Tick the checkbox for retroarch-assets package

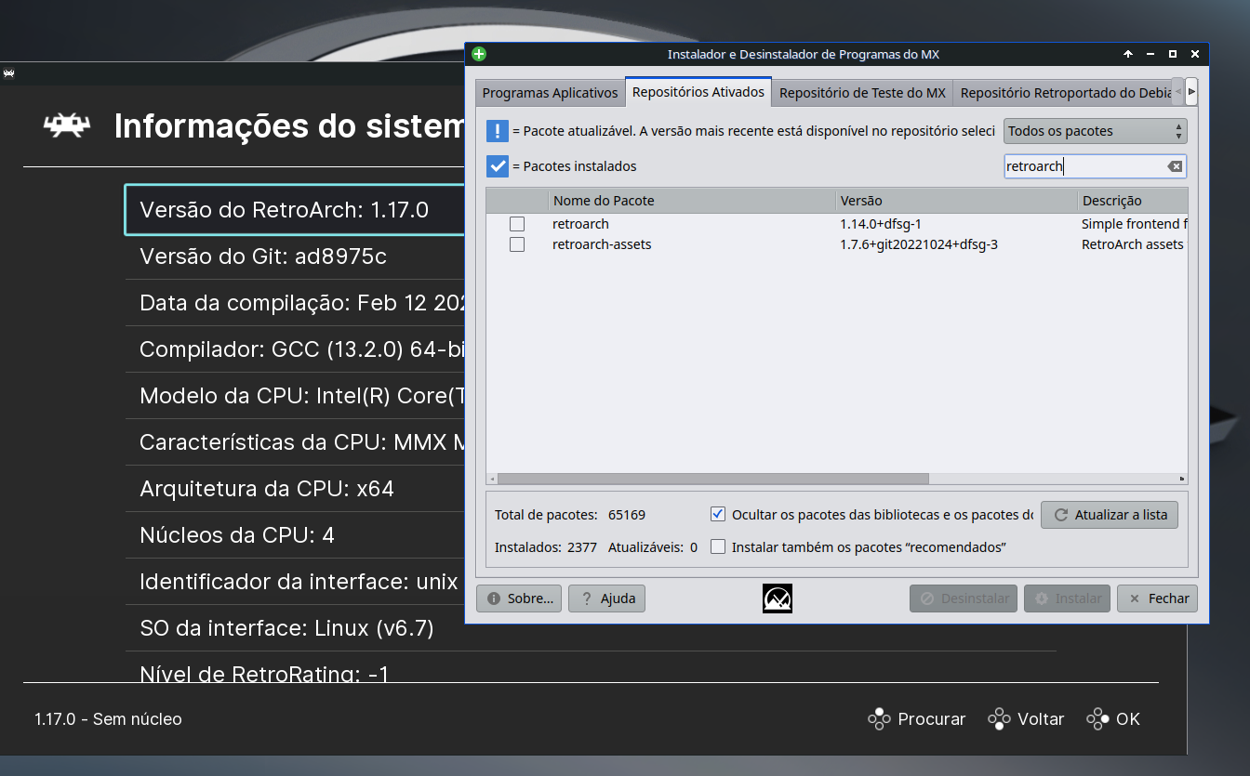pos(517,244)
